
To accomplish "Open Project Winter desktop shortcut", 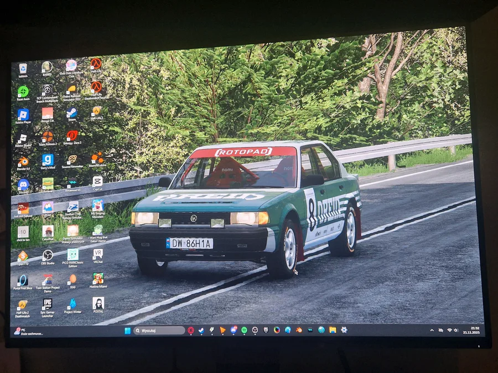I will click(72, 306).
